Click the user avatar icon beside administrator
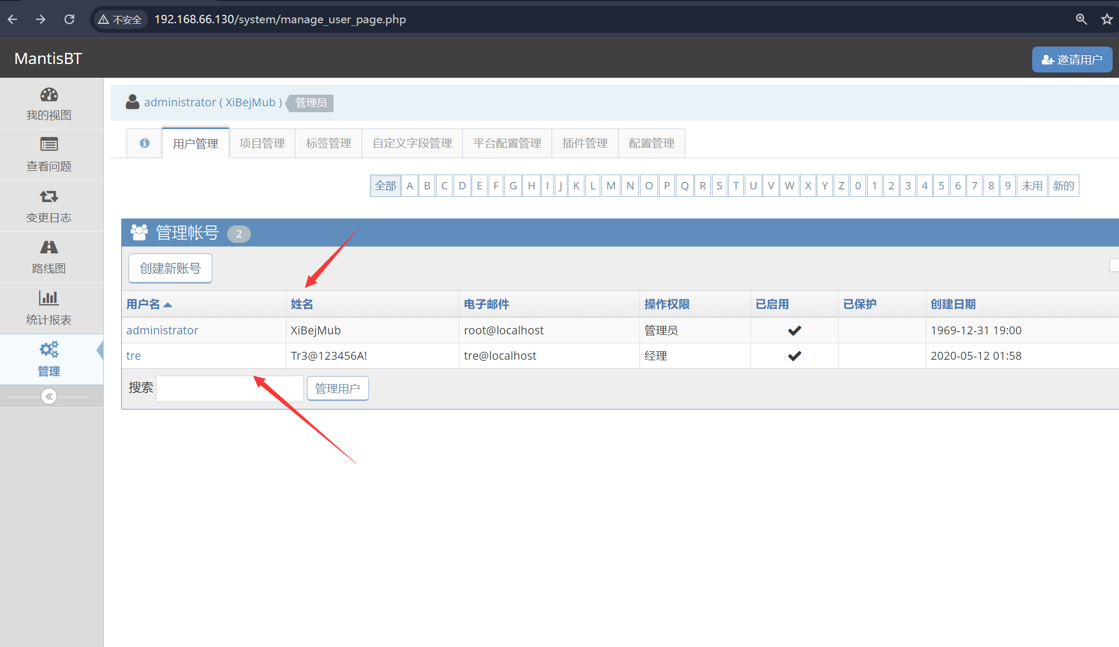The image size is (1119, 647). 132,102
